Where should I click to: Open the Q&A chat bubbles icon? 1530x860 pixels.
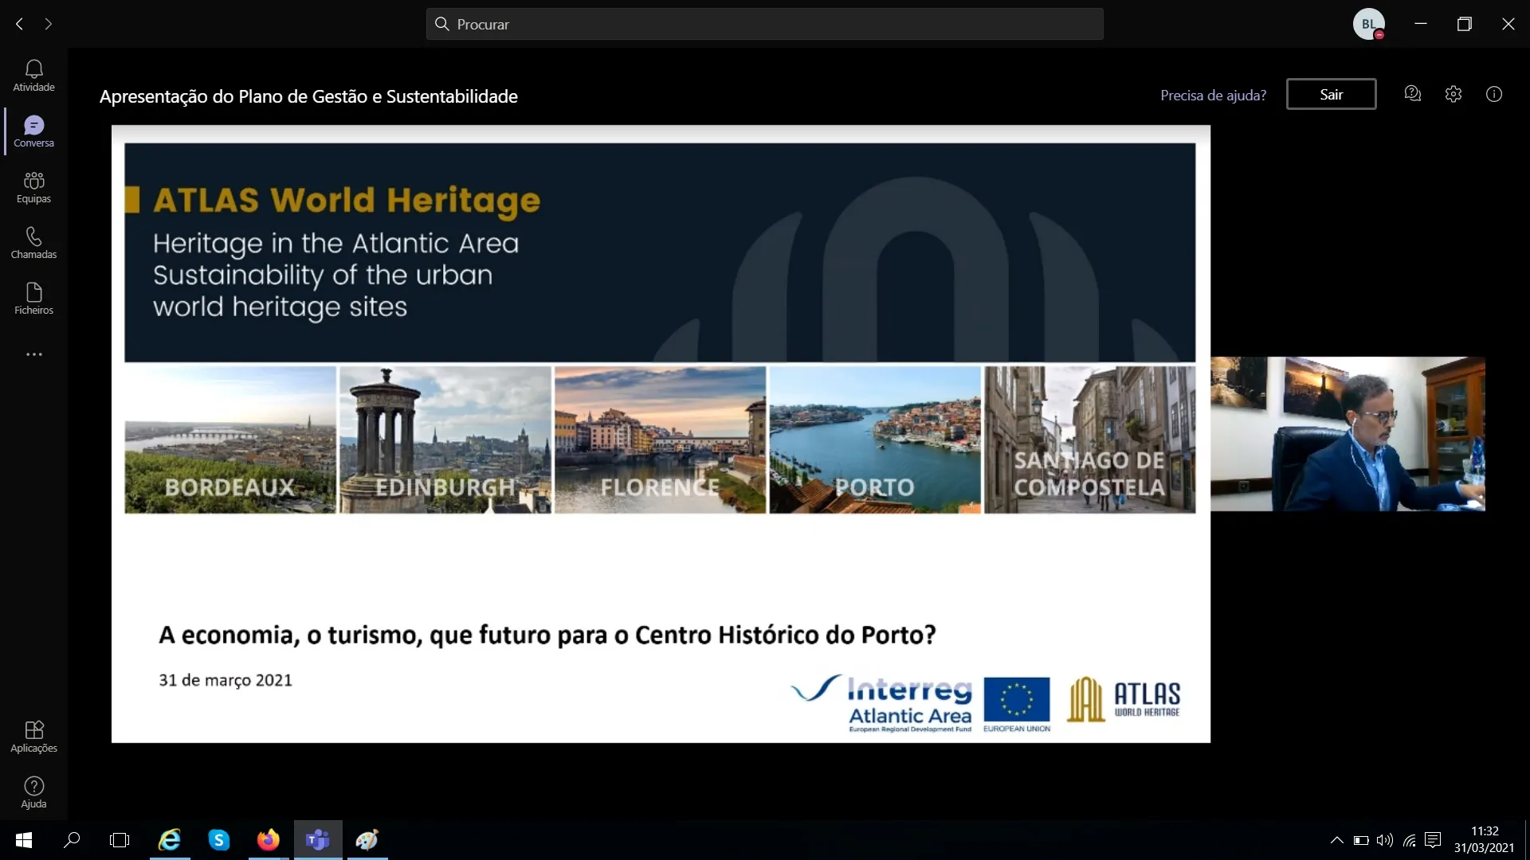1412,94
